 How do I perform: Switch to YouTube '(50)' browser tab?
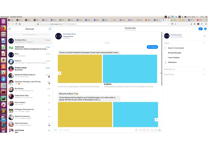(x=200, y=20)
